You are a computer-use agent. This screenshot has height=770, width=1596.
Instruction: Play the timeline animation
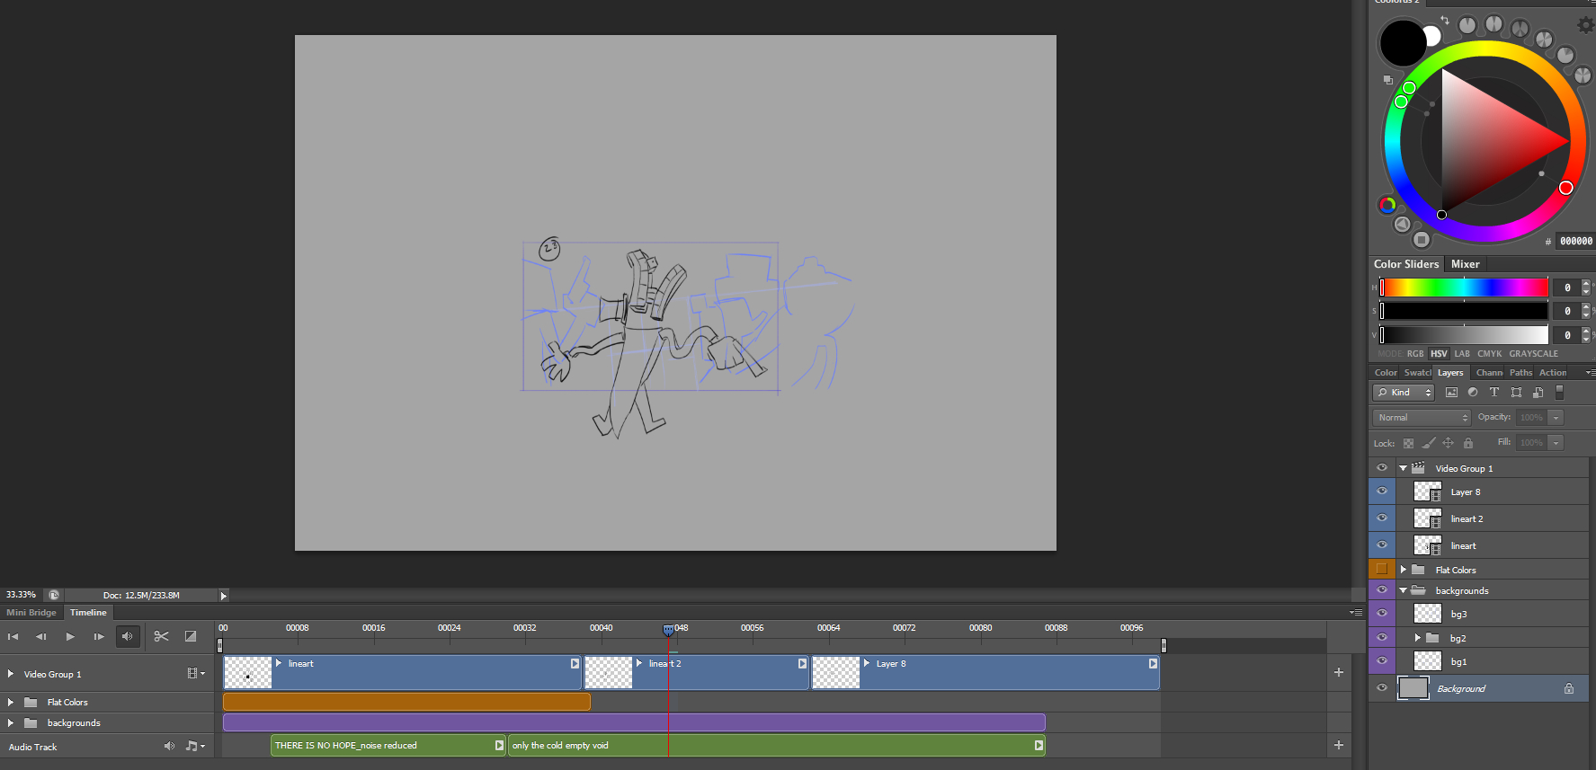70,636
